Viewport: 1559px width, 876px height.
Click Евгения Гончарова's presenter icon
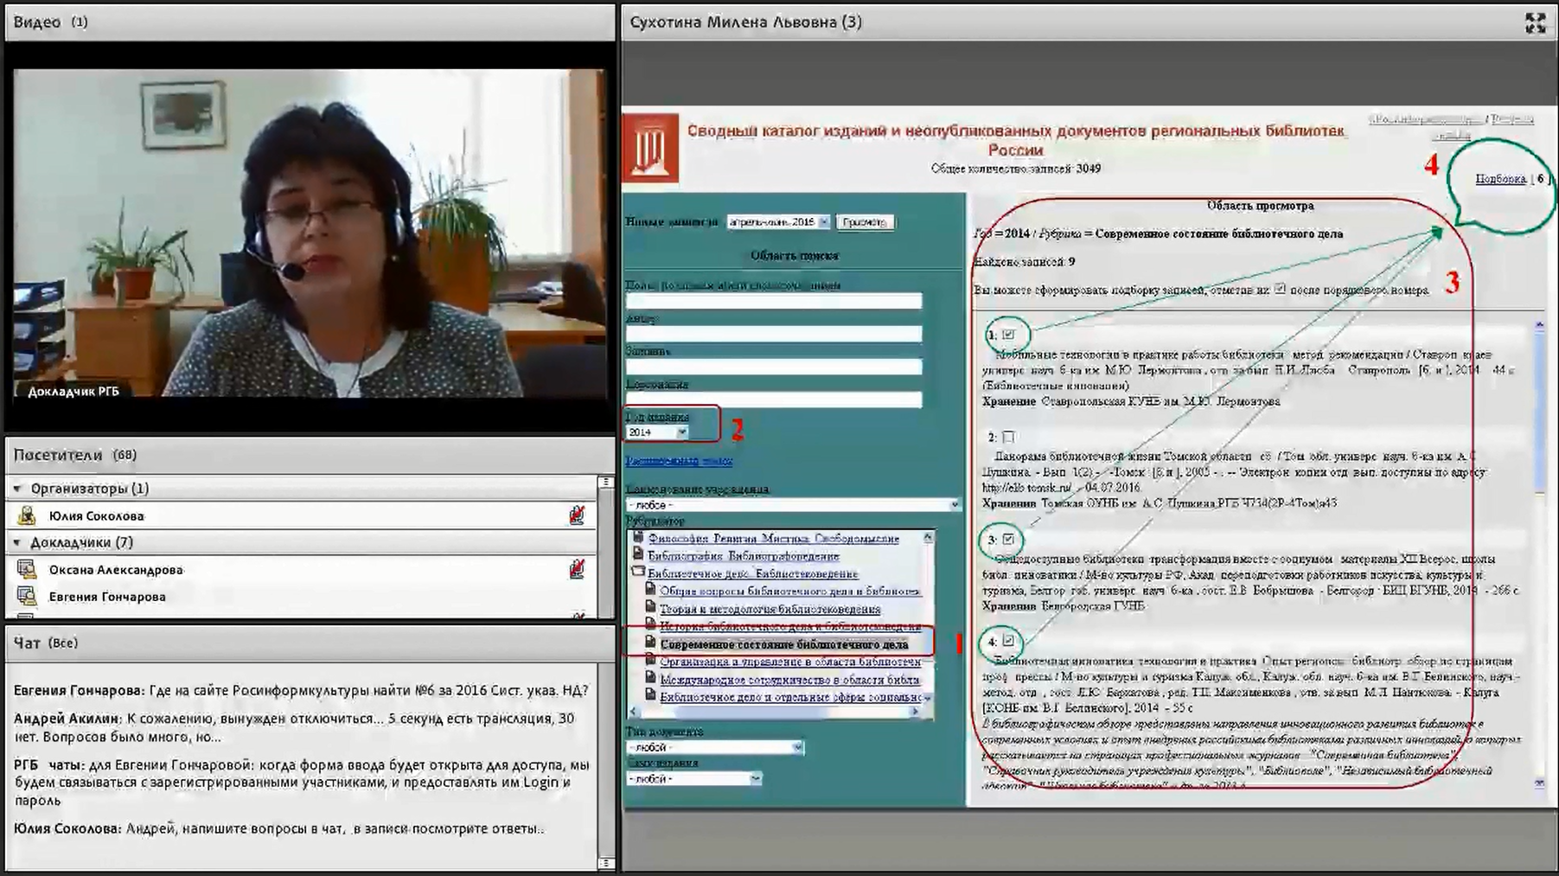(27, 597)
